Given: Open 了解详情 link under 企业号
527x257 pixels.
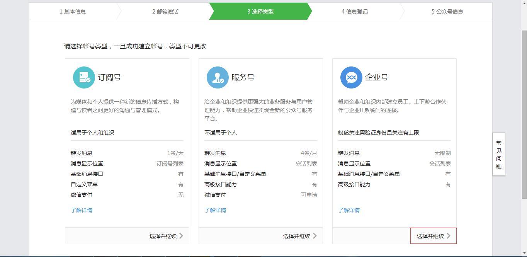Looking at the screenshot, I should click(349, 210).
